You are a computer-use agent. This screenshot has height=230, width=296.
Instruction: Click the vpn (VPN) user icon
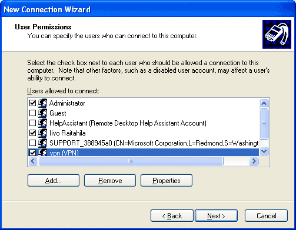pyautogui.click(x=42, y=153)
